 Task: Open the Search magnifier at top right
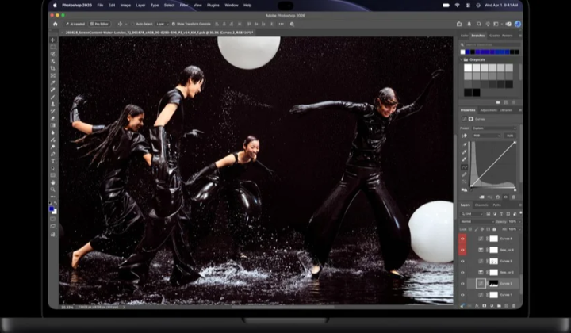(x=479, y=24)
